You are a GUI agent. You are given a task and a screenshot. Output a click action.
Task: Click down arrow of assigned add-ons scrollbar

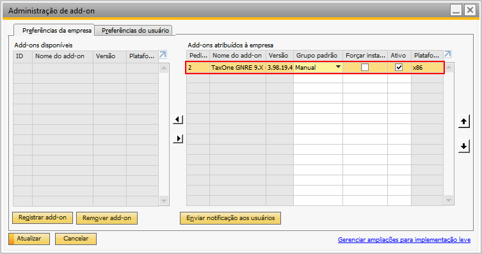449,200
